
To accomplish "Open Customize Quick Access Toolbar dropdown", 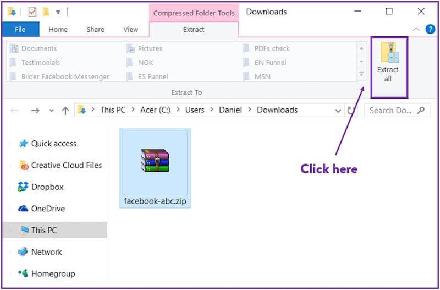I will 58,12.
